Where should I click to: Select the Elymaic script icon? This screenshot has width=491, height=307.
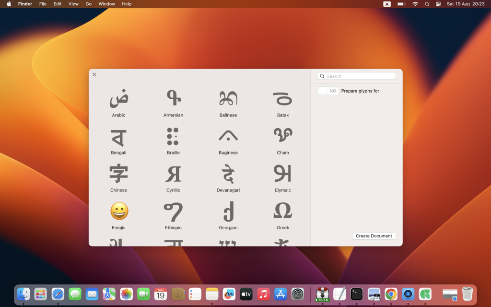(x=283, y=173)
